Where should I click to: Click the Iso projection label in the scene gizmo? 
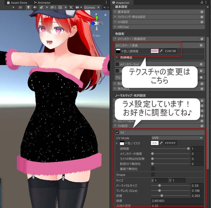coord(97,36)
